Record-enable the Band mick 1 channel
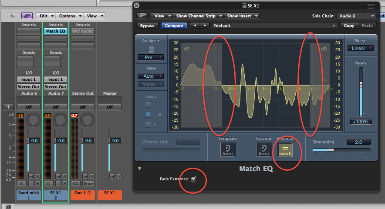Image resolution: width=385 pixels, height=209 pixels. pos(37,183)
